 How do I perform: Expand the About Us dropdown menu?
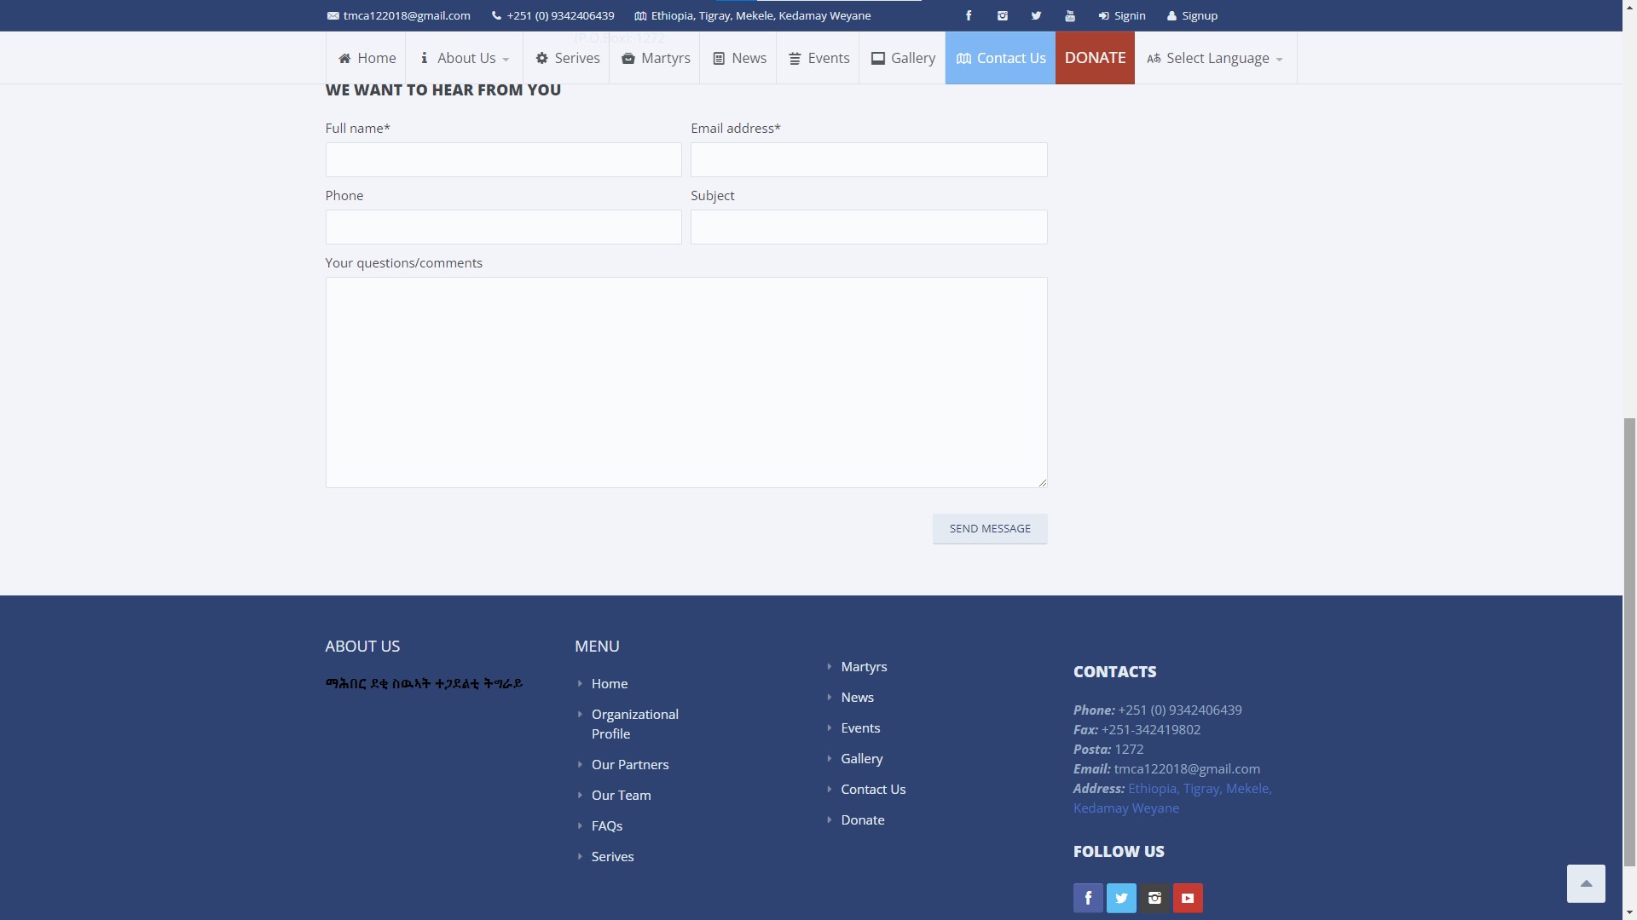[x=465, y=58]
